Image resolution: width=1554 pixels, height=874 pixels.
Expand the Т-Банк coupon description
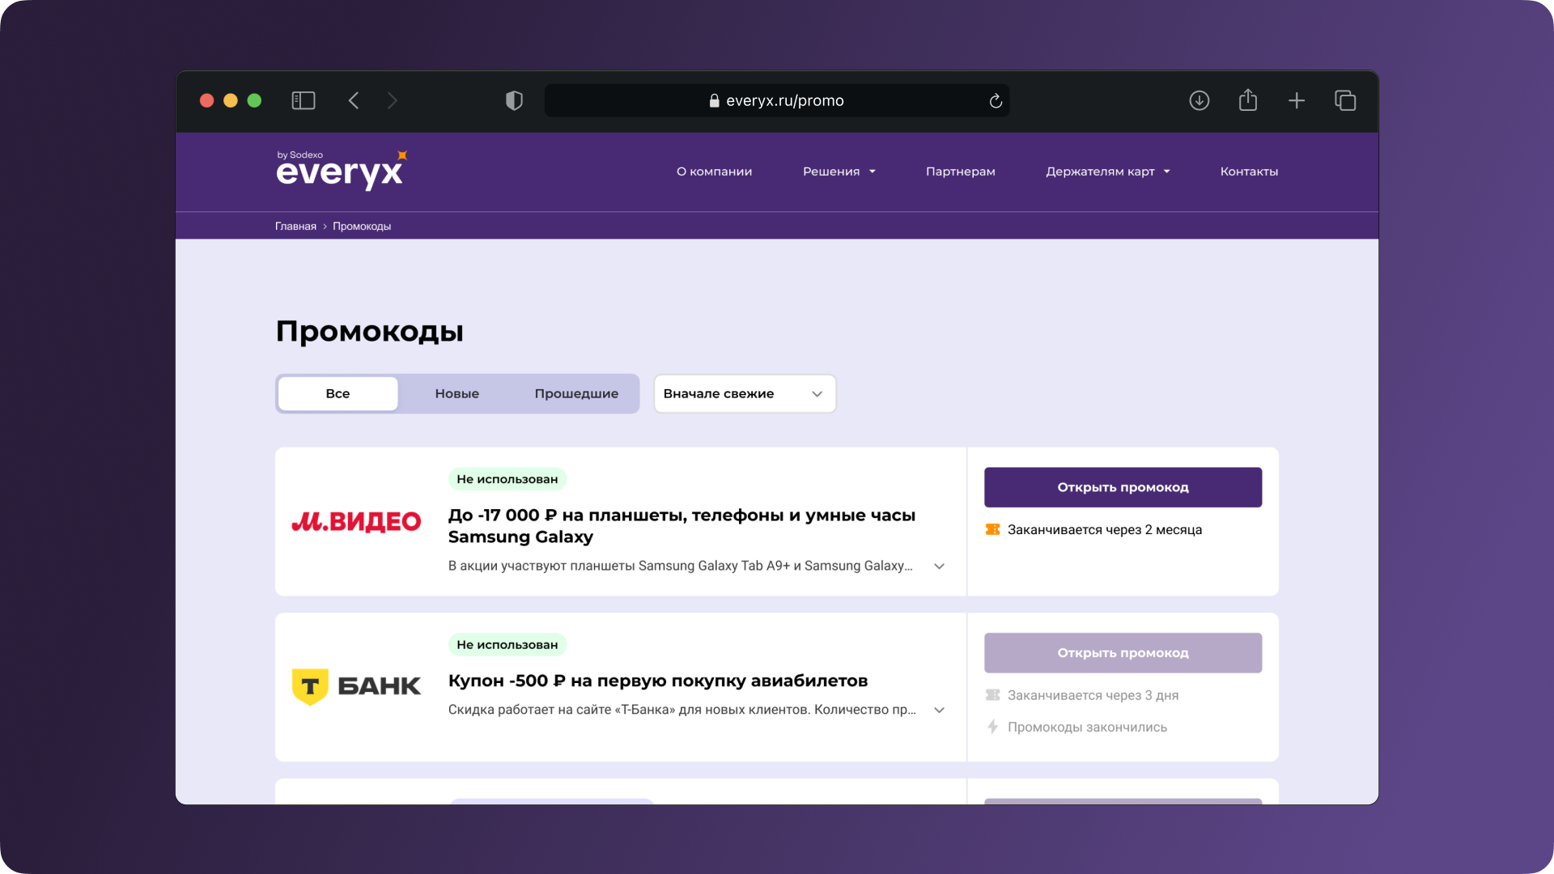pyautogui.click(x=939, y=710)
